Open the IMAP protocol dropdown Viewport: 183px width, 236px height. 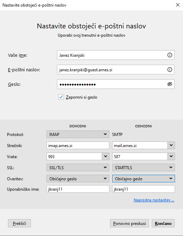[x=78, y=134]
